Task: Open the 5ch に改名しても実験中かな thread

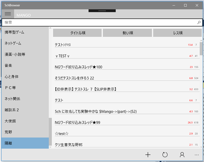Action: tap(127, 111)
